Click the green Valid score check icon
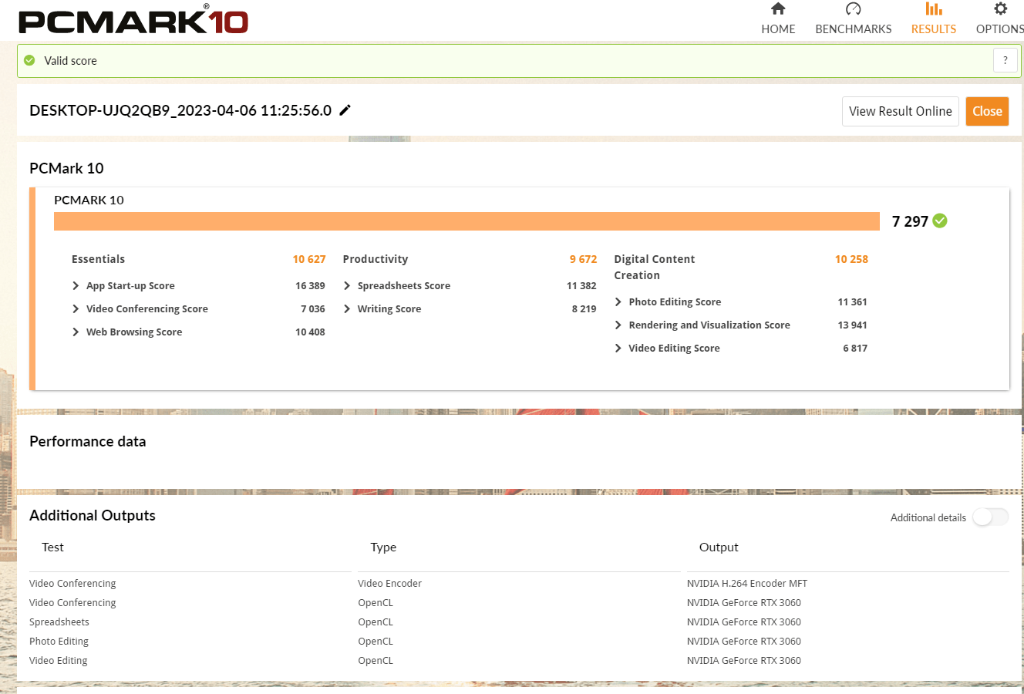 click(29, 60)
